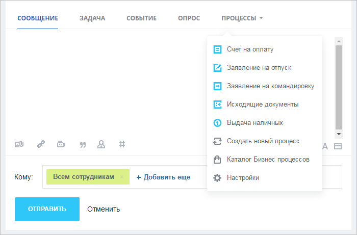
Task: Add a hashtag with the # icon
Action: coord(122,144)
